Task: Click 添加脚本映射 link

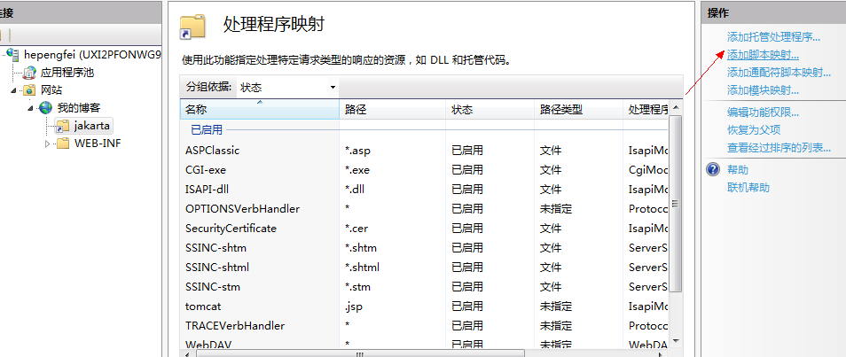Action: click(763, 55)
